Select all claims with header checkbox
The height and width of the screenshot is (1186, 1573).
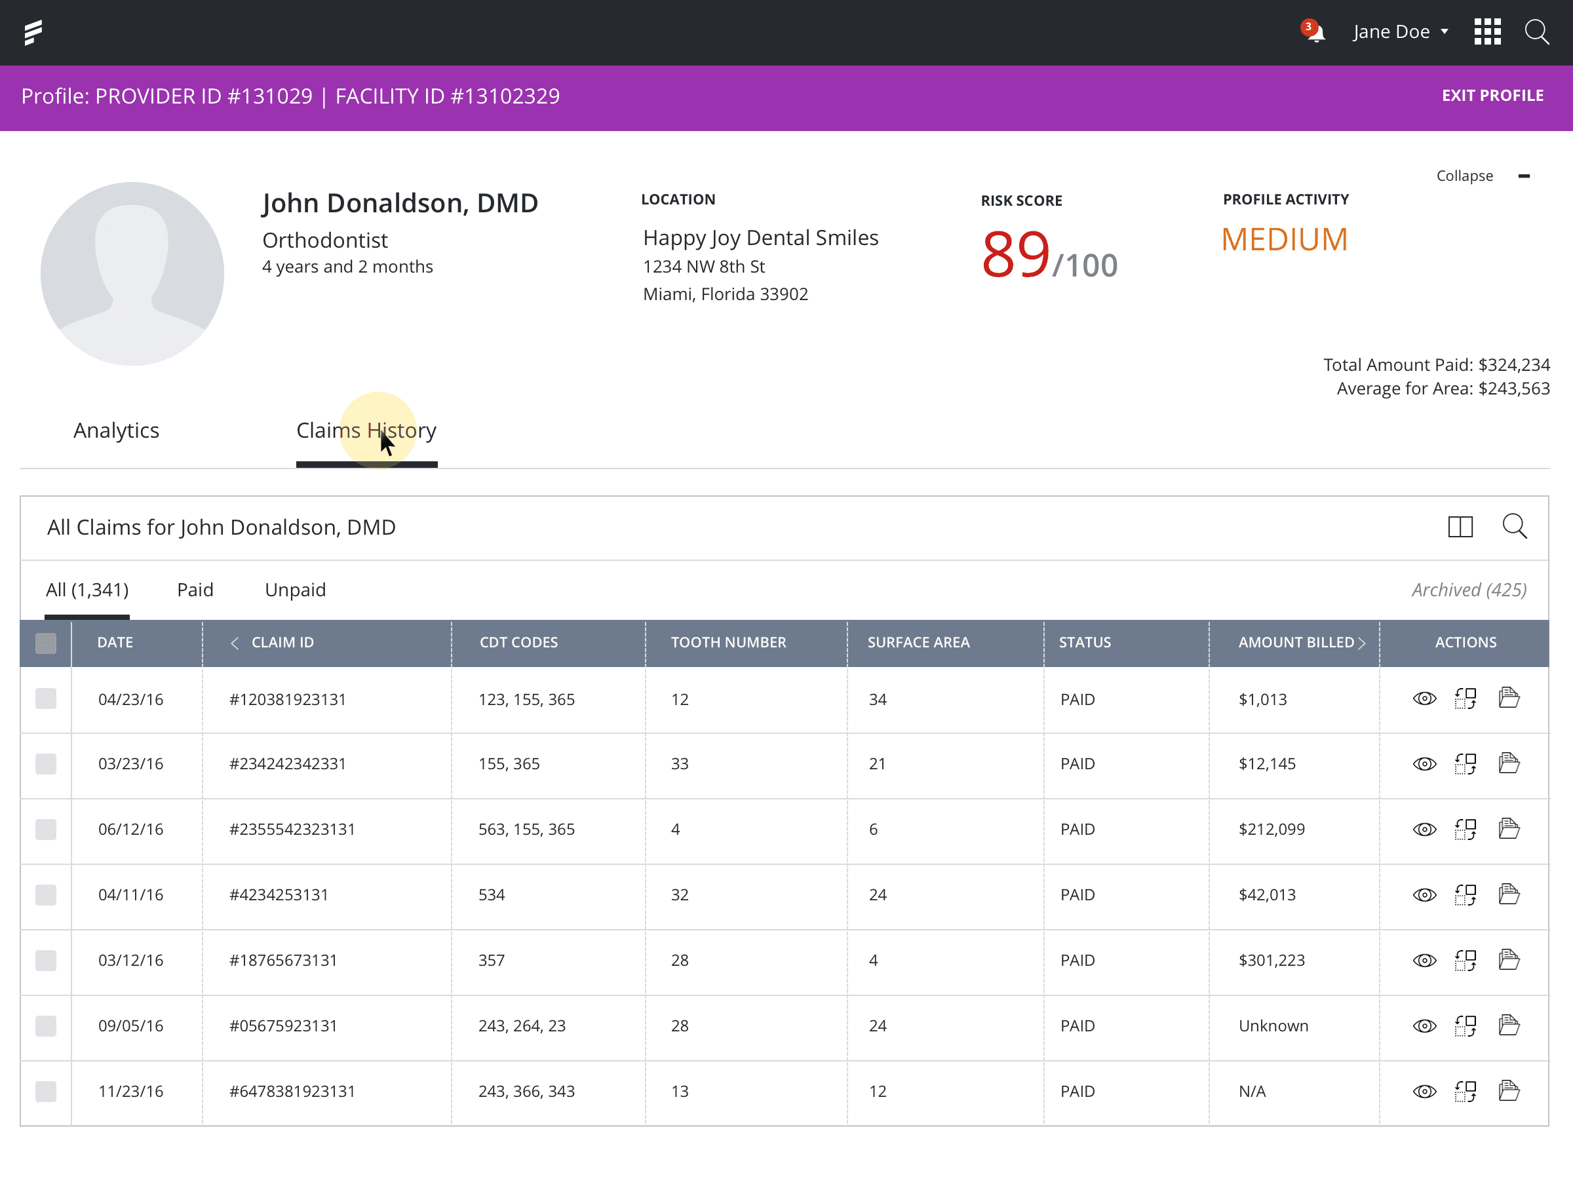click(x=47, y=643)
